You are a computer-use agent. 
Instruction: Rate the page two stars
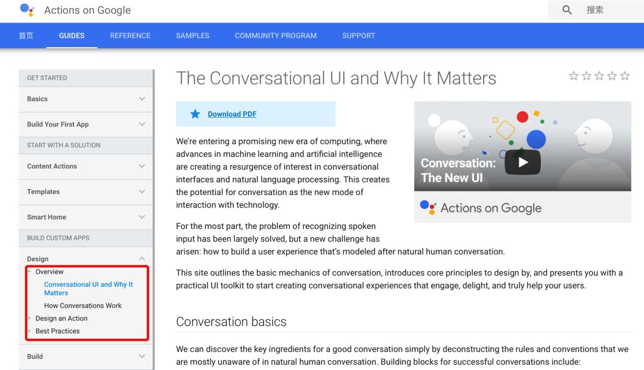click(x=587, y=76)
